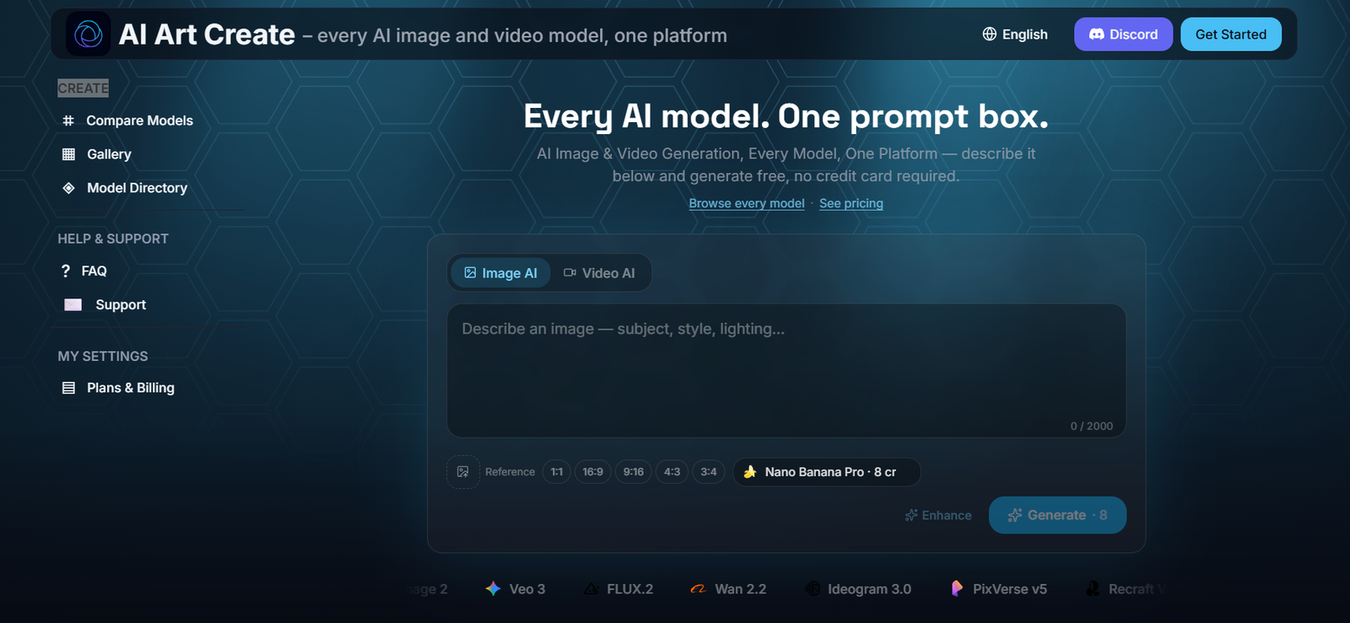The image size is (1350, 623).
Task: Click the diamond icon beside Model Directory
Action: coord(68,188)
